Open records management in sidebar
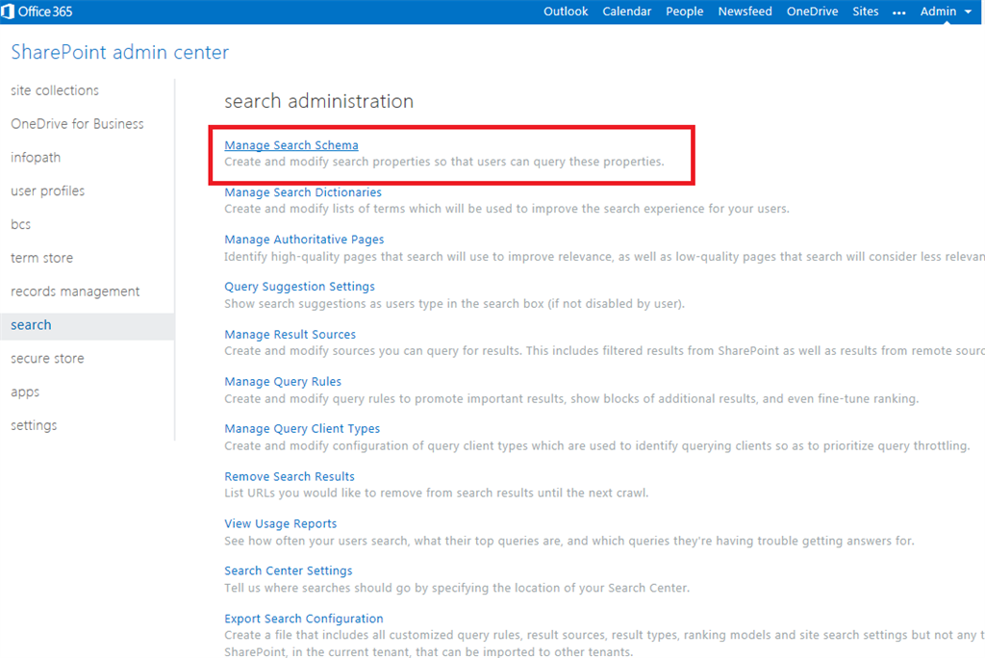985x658 pixels. [75, 291]
